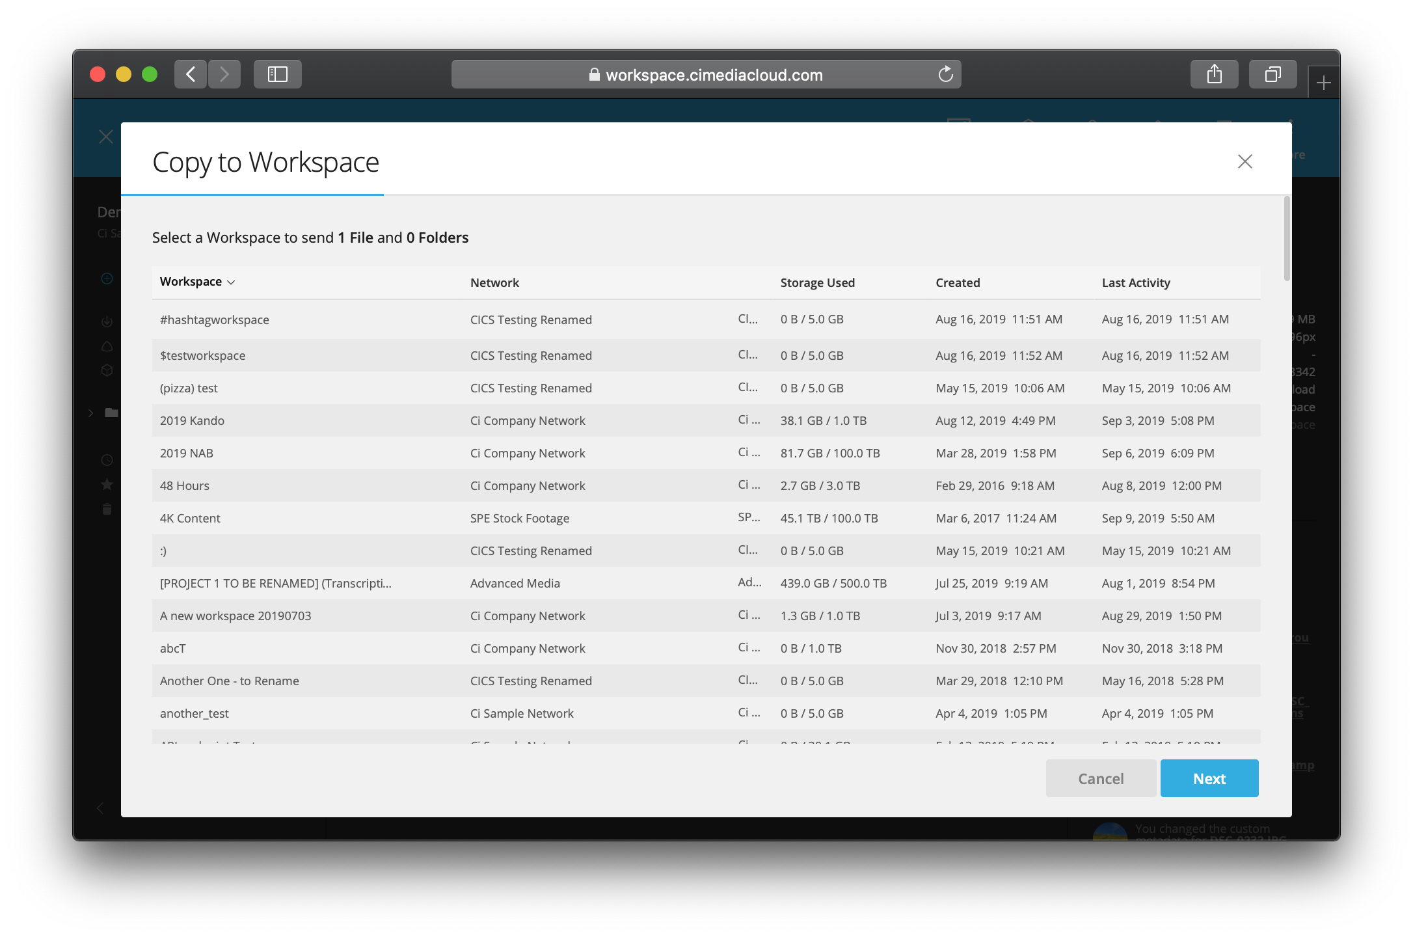Select the (pizza) test workspace

(x=706, y=388)
